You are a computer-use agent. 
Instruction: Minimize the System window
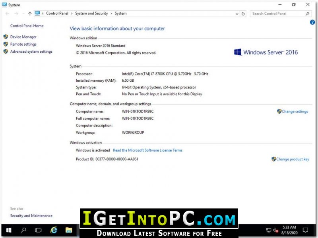click(280, 5)
